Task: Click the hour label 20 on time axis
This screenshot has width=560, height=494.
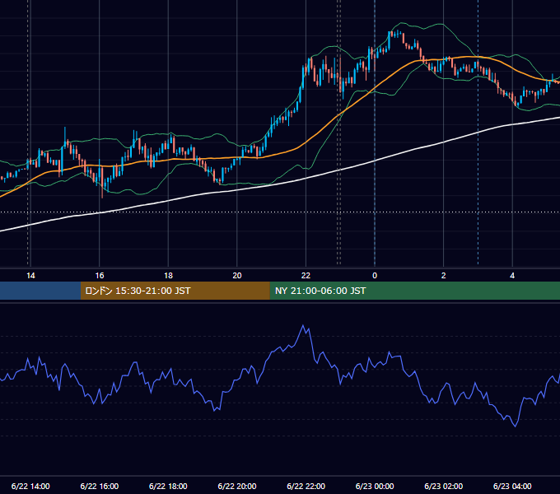Action: [237, 276]
